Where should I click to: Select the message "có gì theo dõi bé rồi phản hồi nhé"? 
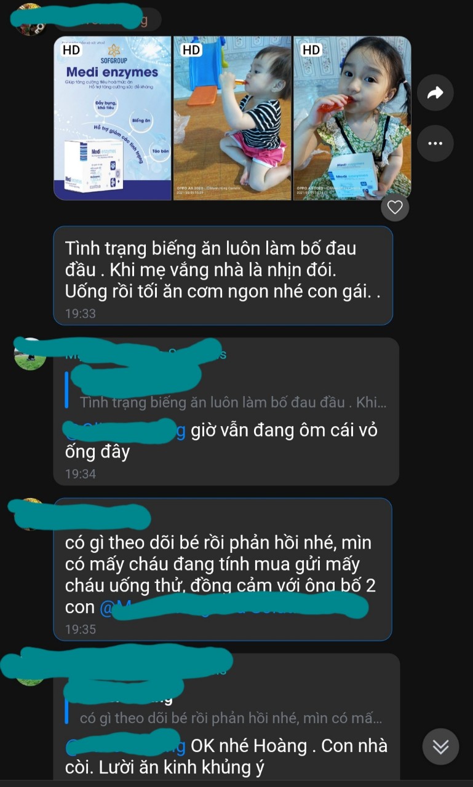click(223, 569)
